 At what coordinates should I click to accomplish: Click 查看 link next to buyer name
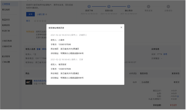point(165,54)
